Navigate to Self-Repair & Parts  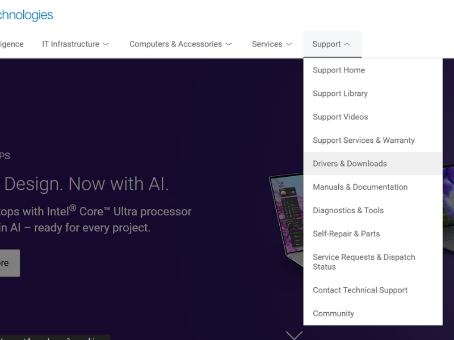click(346, 233)
